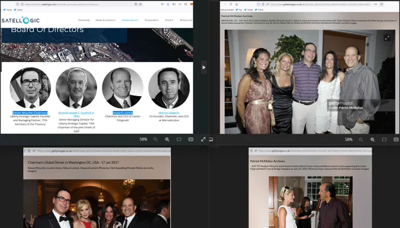This screenshot has height=228, width=400.
Task: Click the padlock icon in Satellogic address bar
Action: pos(22,4)
